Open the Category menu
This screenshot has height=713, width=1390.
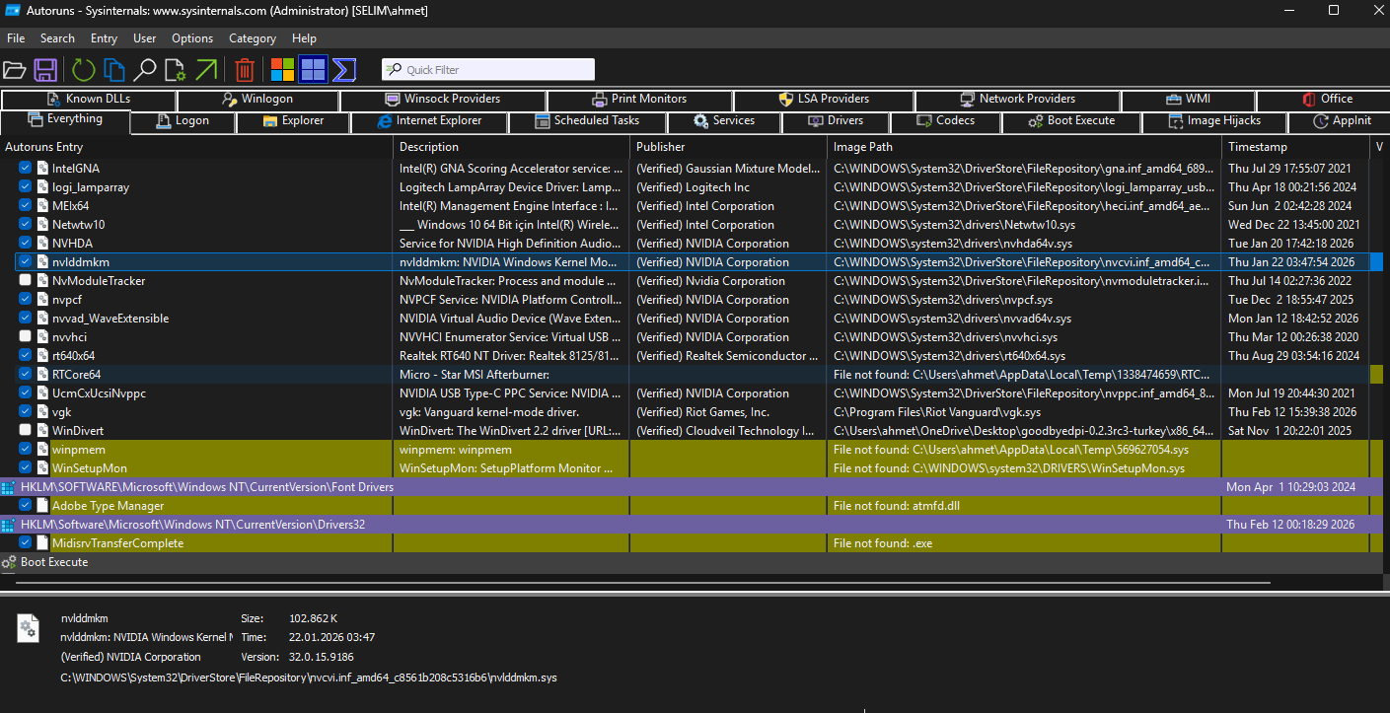253,38
